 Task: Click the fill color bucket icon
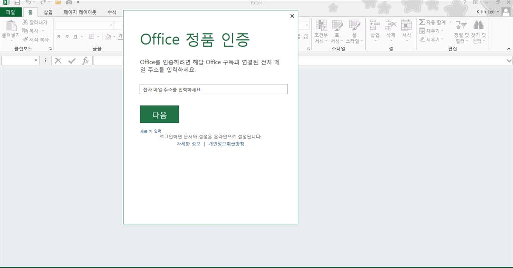coord(108,36)
